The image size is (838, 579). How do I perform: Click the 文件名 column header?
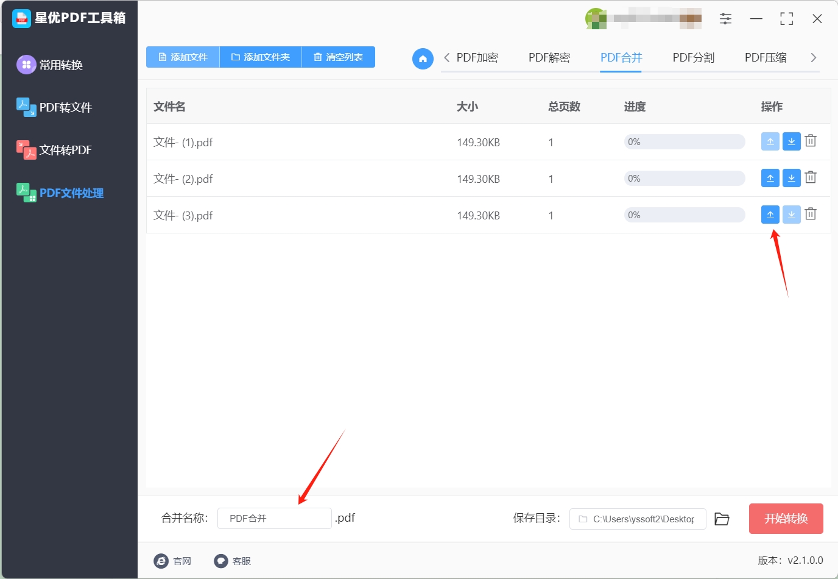(x=169, y=107)
